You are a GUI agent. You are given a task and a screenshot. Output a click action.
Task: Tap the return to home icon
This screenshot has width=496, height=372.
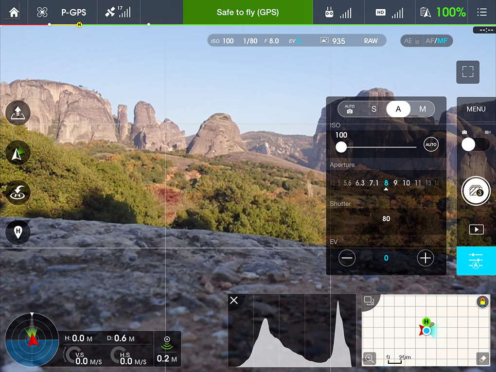coord(18,193)
